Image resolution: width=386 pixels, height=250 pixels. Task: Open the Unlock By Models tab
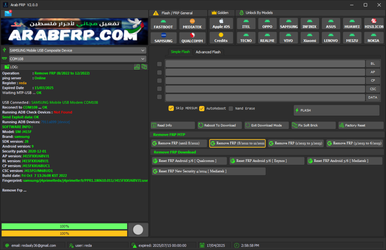point(259,13)
